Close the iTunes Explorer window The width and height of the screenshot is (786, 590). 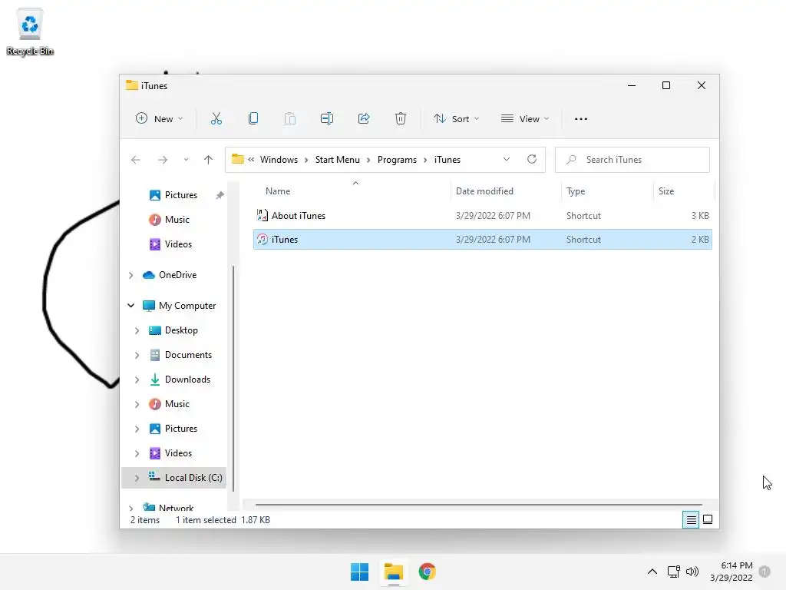pyautogui.click(x=702, y=85)
